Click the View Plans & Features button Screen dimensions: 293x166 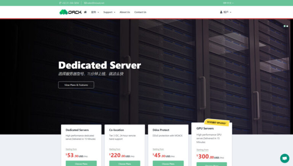(76, 85)
